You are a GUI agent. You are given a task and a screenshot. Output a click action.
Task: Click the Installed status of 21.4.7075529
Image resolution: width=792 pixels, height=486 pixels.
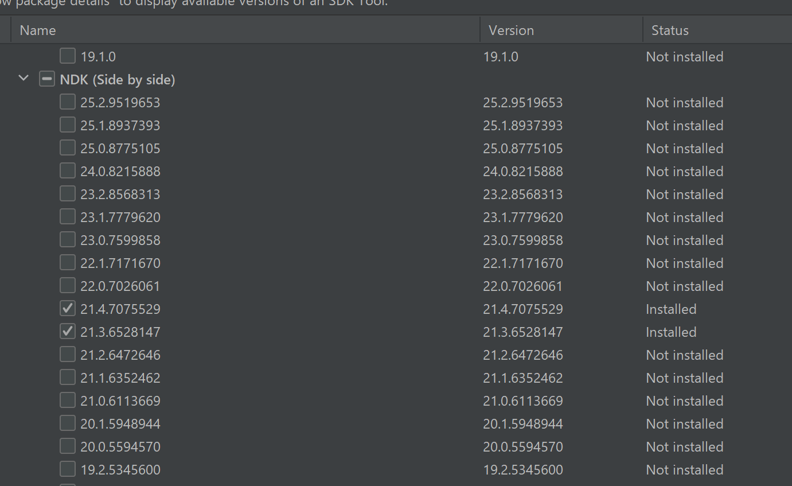[671, 309]
